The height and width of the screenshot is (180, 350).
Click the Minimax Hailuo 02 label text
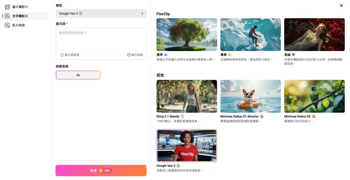pos(297,116)
